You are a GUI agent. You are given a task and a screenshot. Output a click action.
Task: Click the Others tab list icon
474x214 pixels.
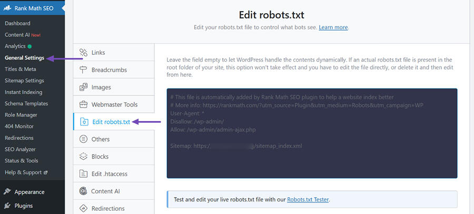[x=83, y=139]
